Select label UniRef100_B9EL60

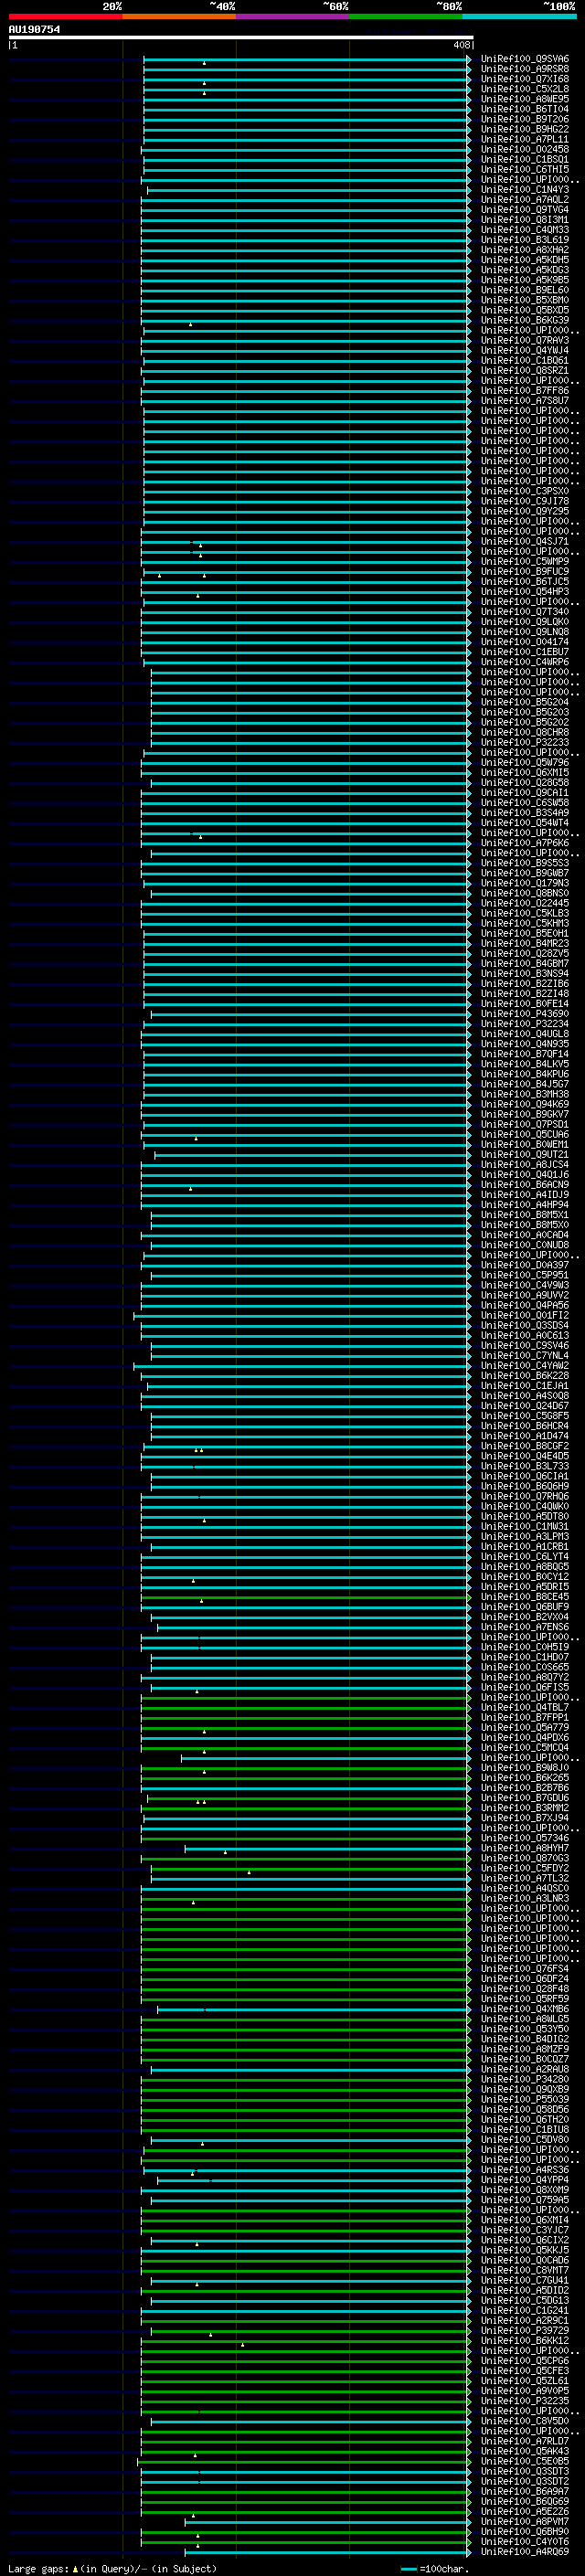pyautogui.click(x=524, y=290)
